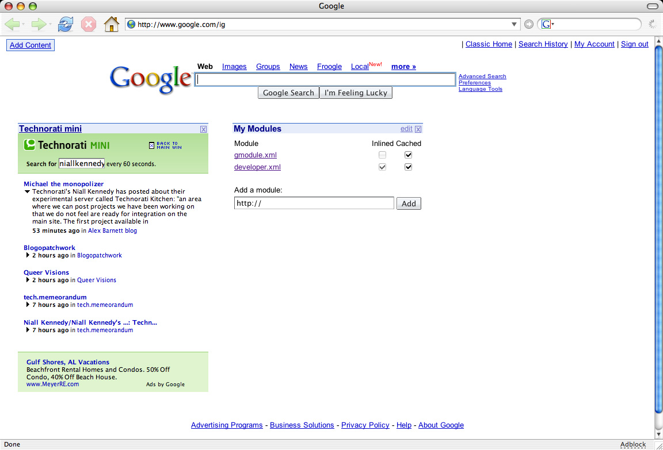Click the site globe icon in address bar
663x450 pixels.
131,25
